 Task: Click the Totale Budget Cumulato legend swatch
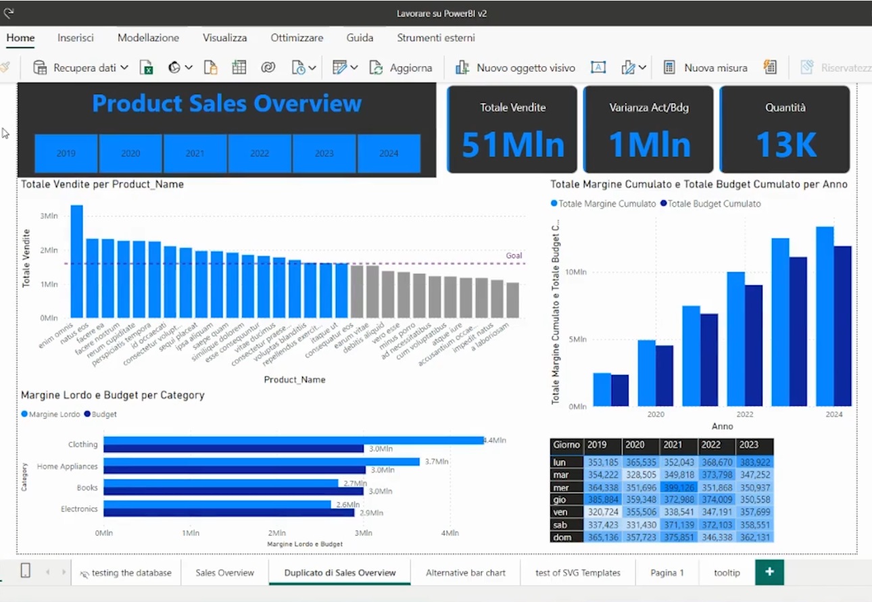pyautogui.click(x=664, y=203)
